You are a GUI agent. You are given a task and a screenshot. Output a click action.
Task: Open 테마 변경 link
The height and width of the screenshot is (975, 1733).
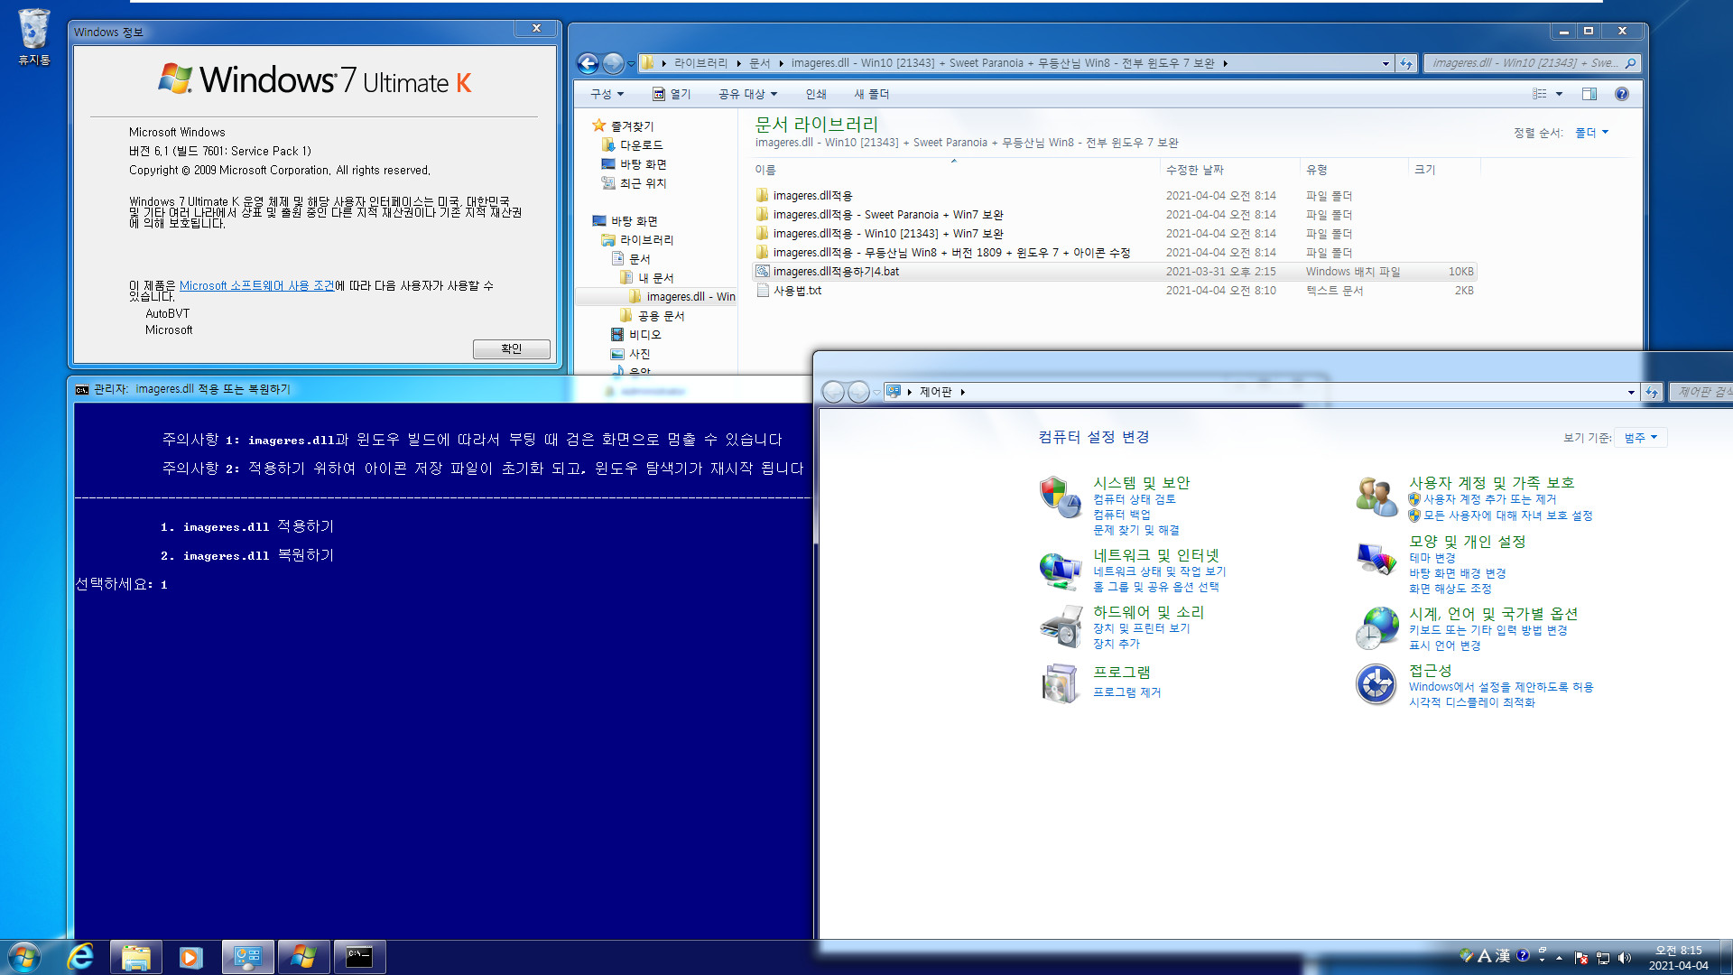[x=1432, y=558]
